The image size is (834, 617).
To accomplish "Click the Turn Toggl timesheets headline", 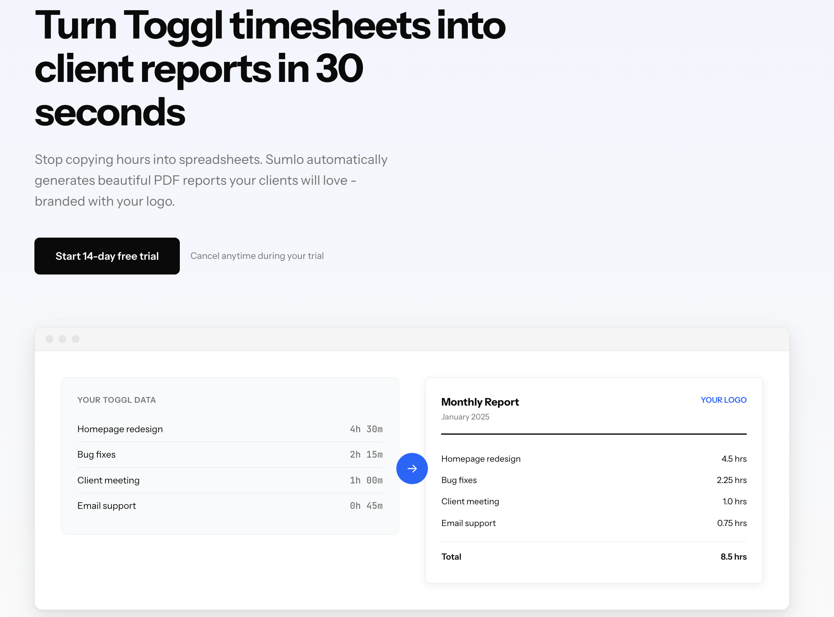I will click(270, 68).
